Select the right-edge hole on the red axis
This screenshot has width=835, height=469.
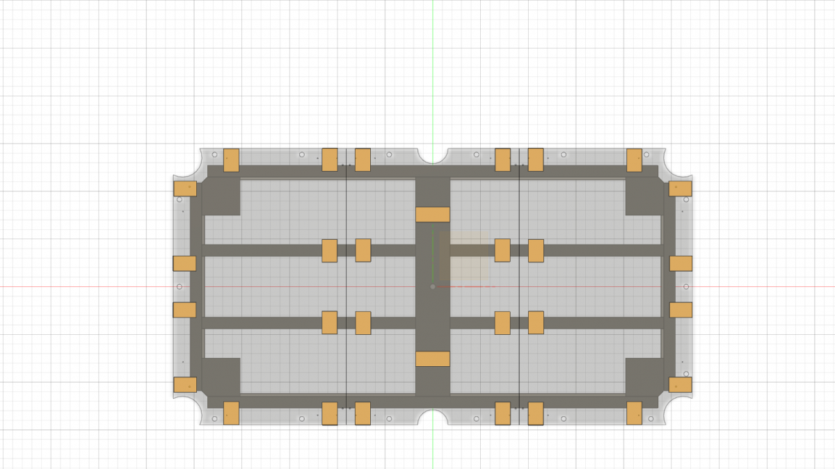click(x=686, y=286)
